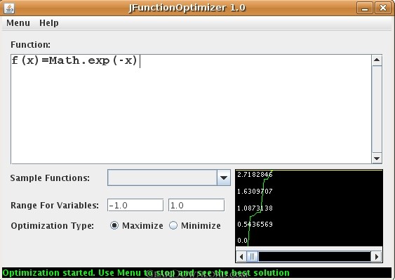
Task: Close the JFunctionOptimizer window
Action: point(382,8)
